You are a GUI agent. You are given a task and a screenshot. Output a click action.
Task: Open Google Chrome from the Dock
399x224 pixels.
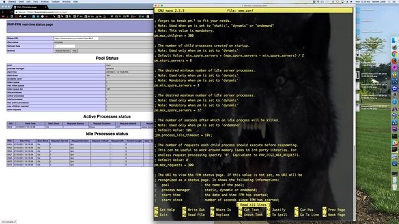coord(395,54)
